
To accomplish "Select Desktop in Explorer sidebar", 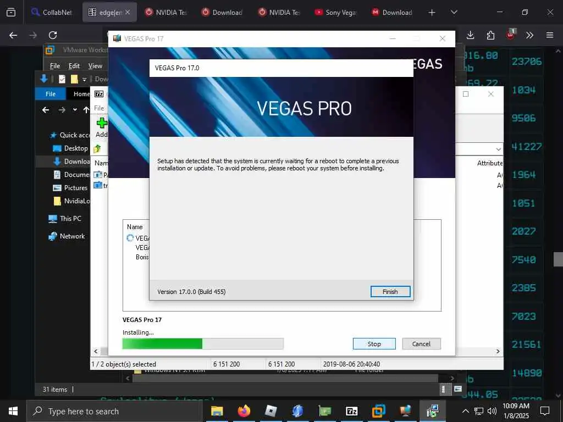I will coord(70,148).
